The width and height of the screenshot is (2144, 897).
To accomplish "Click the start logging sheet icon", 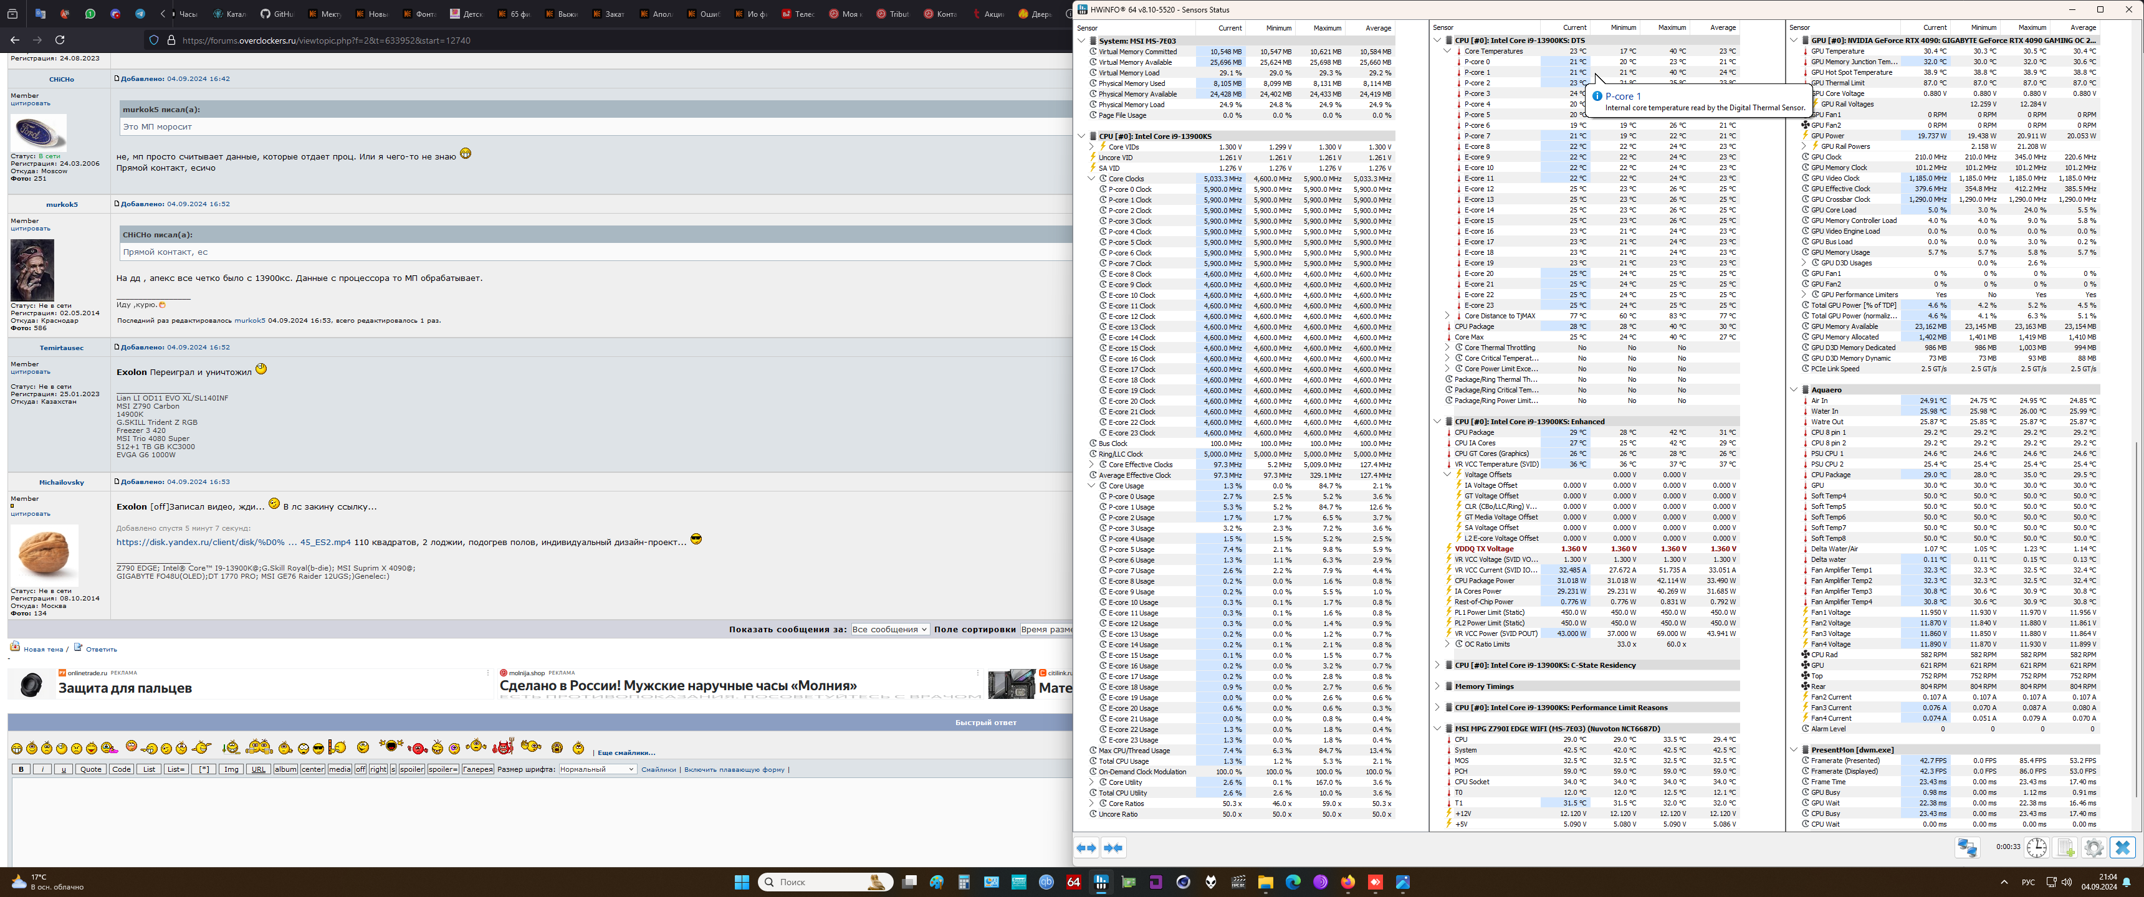I will (x=2065, y=847).
